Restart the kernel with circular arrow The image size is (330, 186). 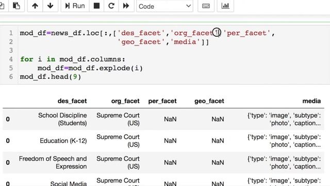tap(111, 6)
